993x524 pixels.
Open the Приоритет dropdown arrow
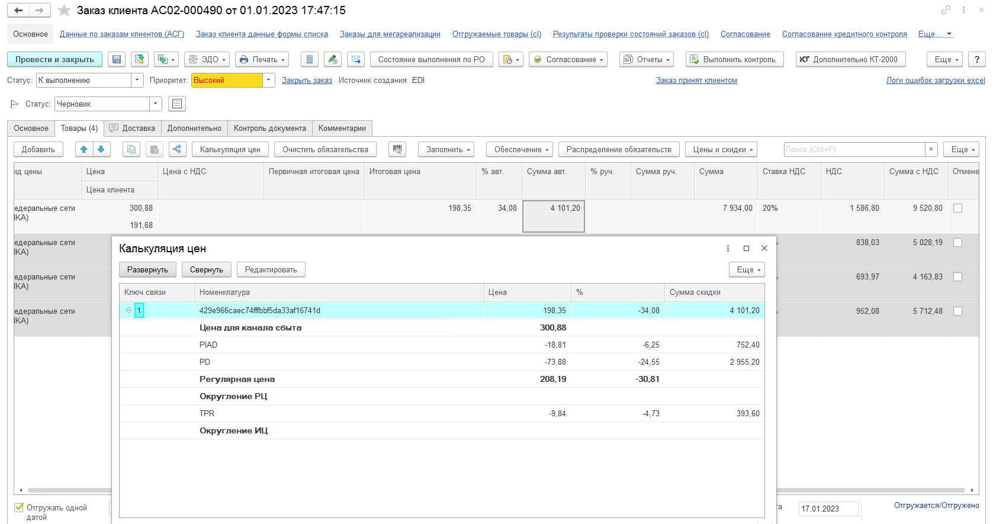[x=269, y=80]
